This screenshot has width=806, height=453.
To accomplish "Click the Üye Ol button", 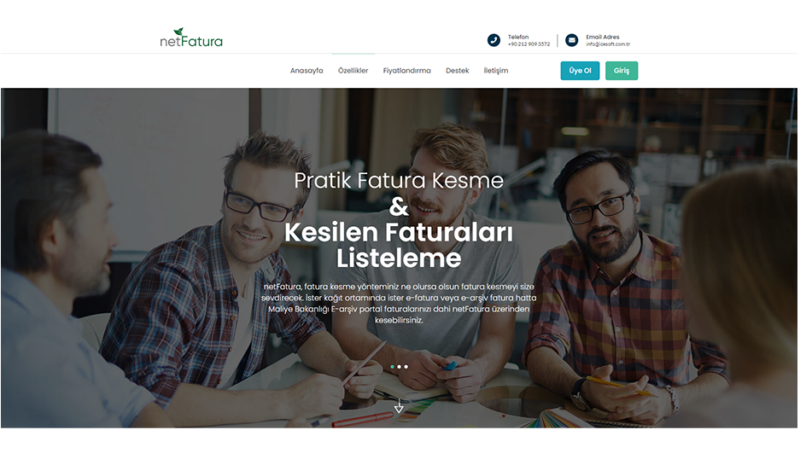I will tap(580, 71).
